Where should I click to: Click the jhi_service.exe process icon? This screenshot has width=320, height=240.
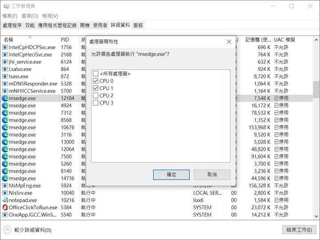5,62
